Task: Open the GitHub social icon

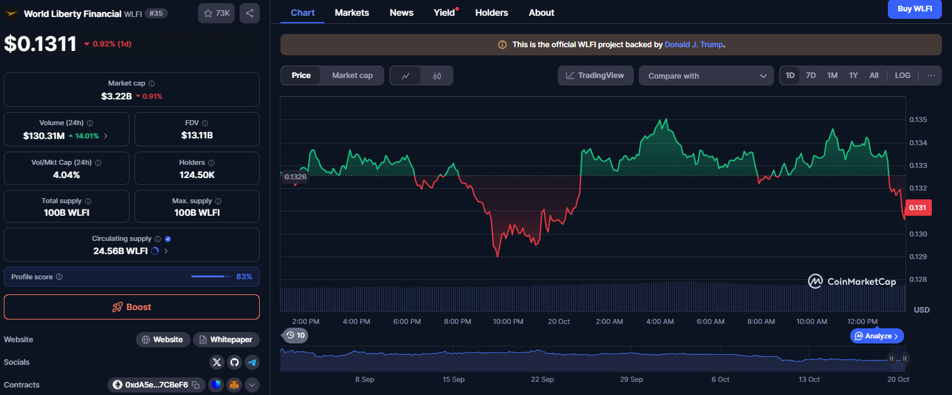Action: pos(235,362)
